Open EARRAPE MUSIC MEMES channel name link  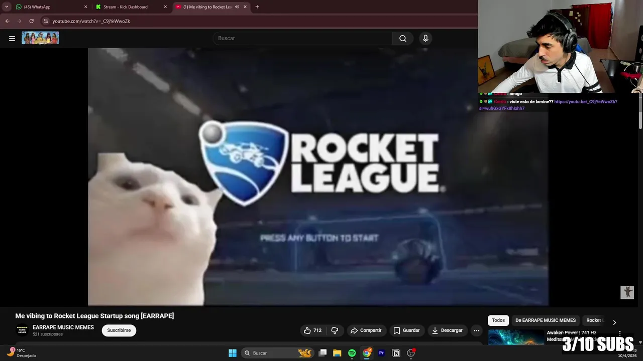[63, 327]
